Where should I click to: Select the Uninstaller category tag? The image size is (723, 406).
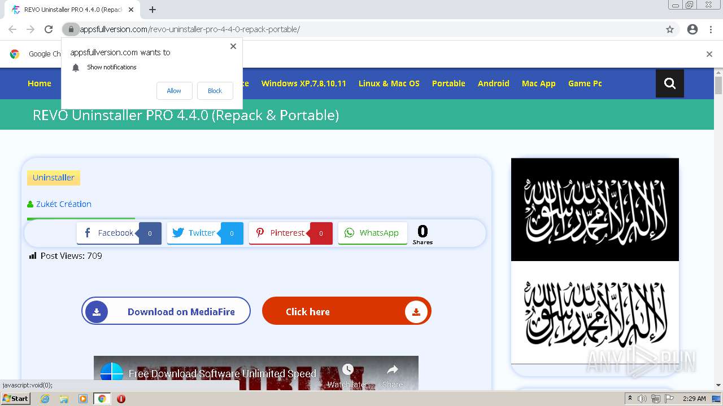pos(54,178)
